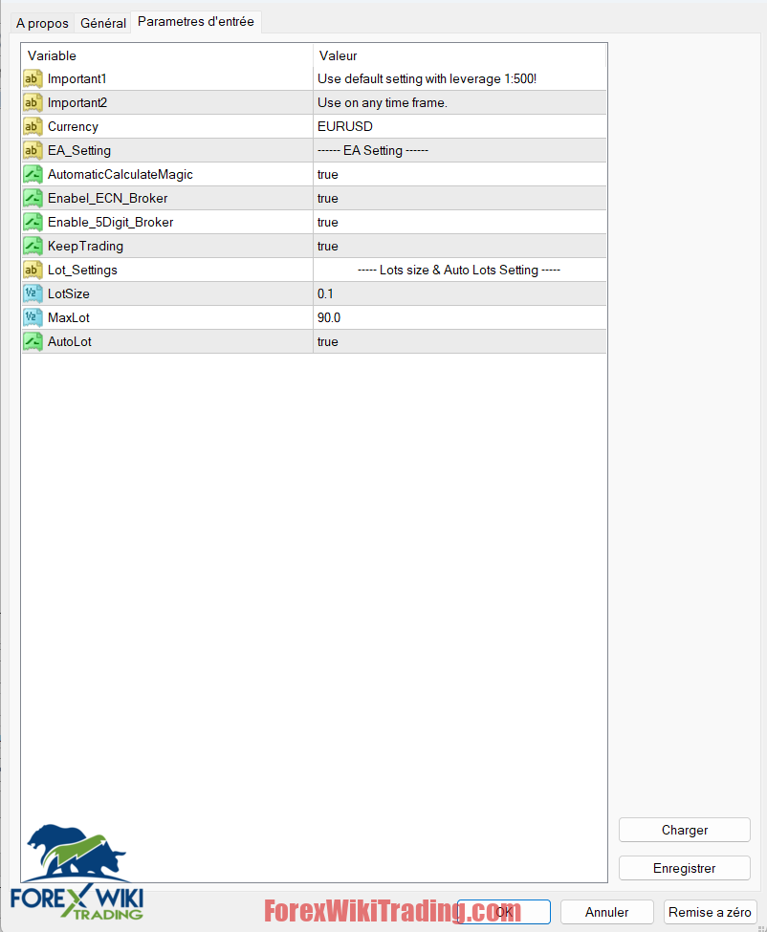Select the KeepTrading variable name
The width and height of the screenshot is (767, 932).
86,246
